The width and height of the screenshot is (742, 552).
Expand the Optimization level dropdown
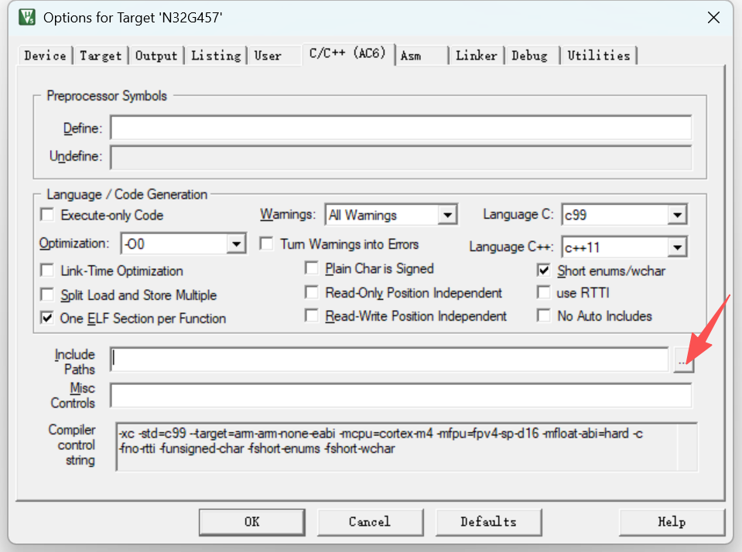tap(236, 244)
